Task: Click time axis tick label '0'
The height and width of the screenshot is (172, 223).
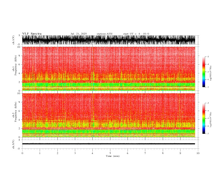Action: (22, 153)
